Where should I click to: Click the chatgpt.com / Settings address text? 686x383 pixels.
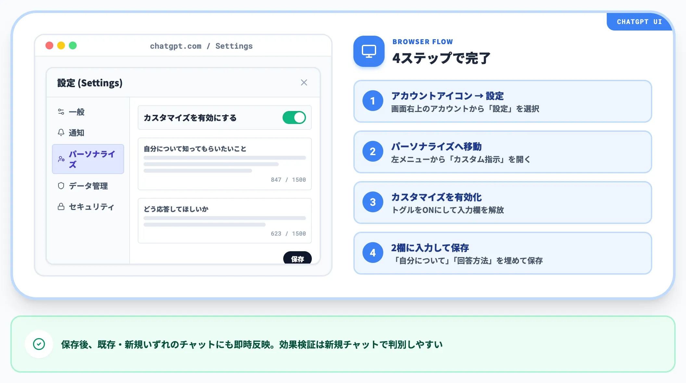(201, 46)
